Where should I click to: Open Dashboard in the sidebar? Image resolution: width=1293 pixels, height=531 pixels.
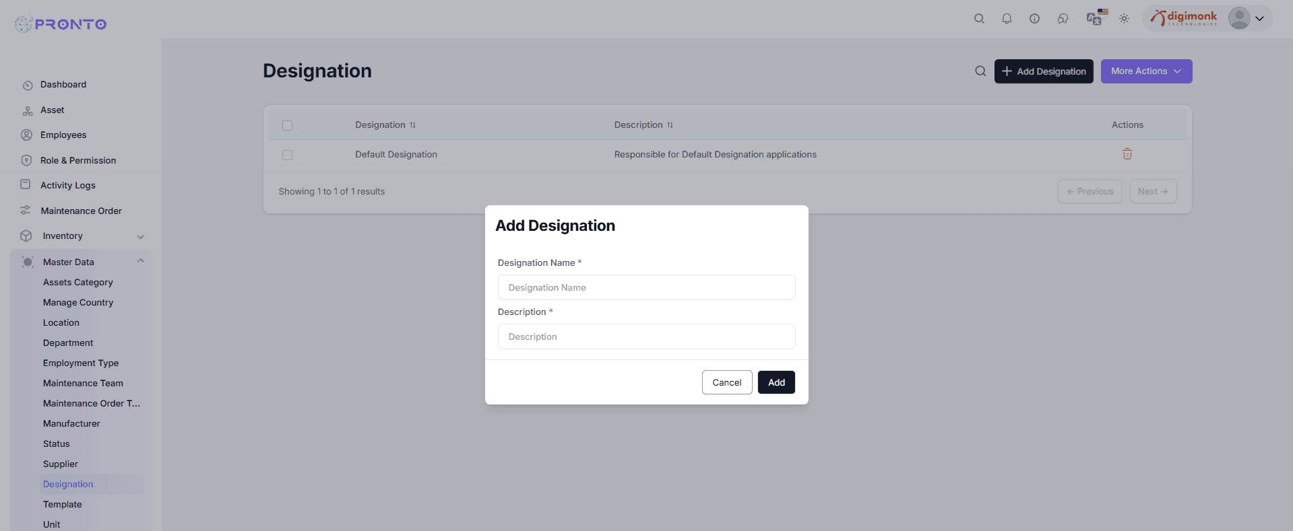[63, 85]
